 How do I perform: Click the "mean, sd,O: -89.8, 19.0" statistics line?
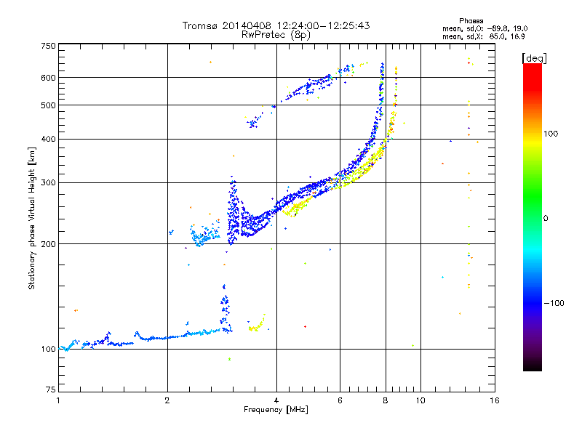(485, 28)
